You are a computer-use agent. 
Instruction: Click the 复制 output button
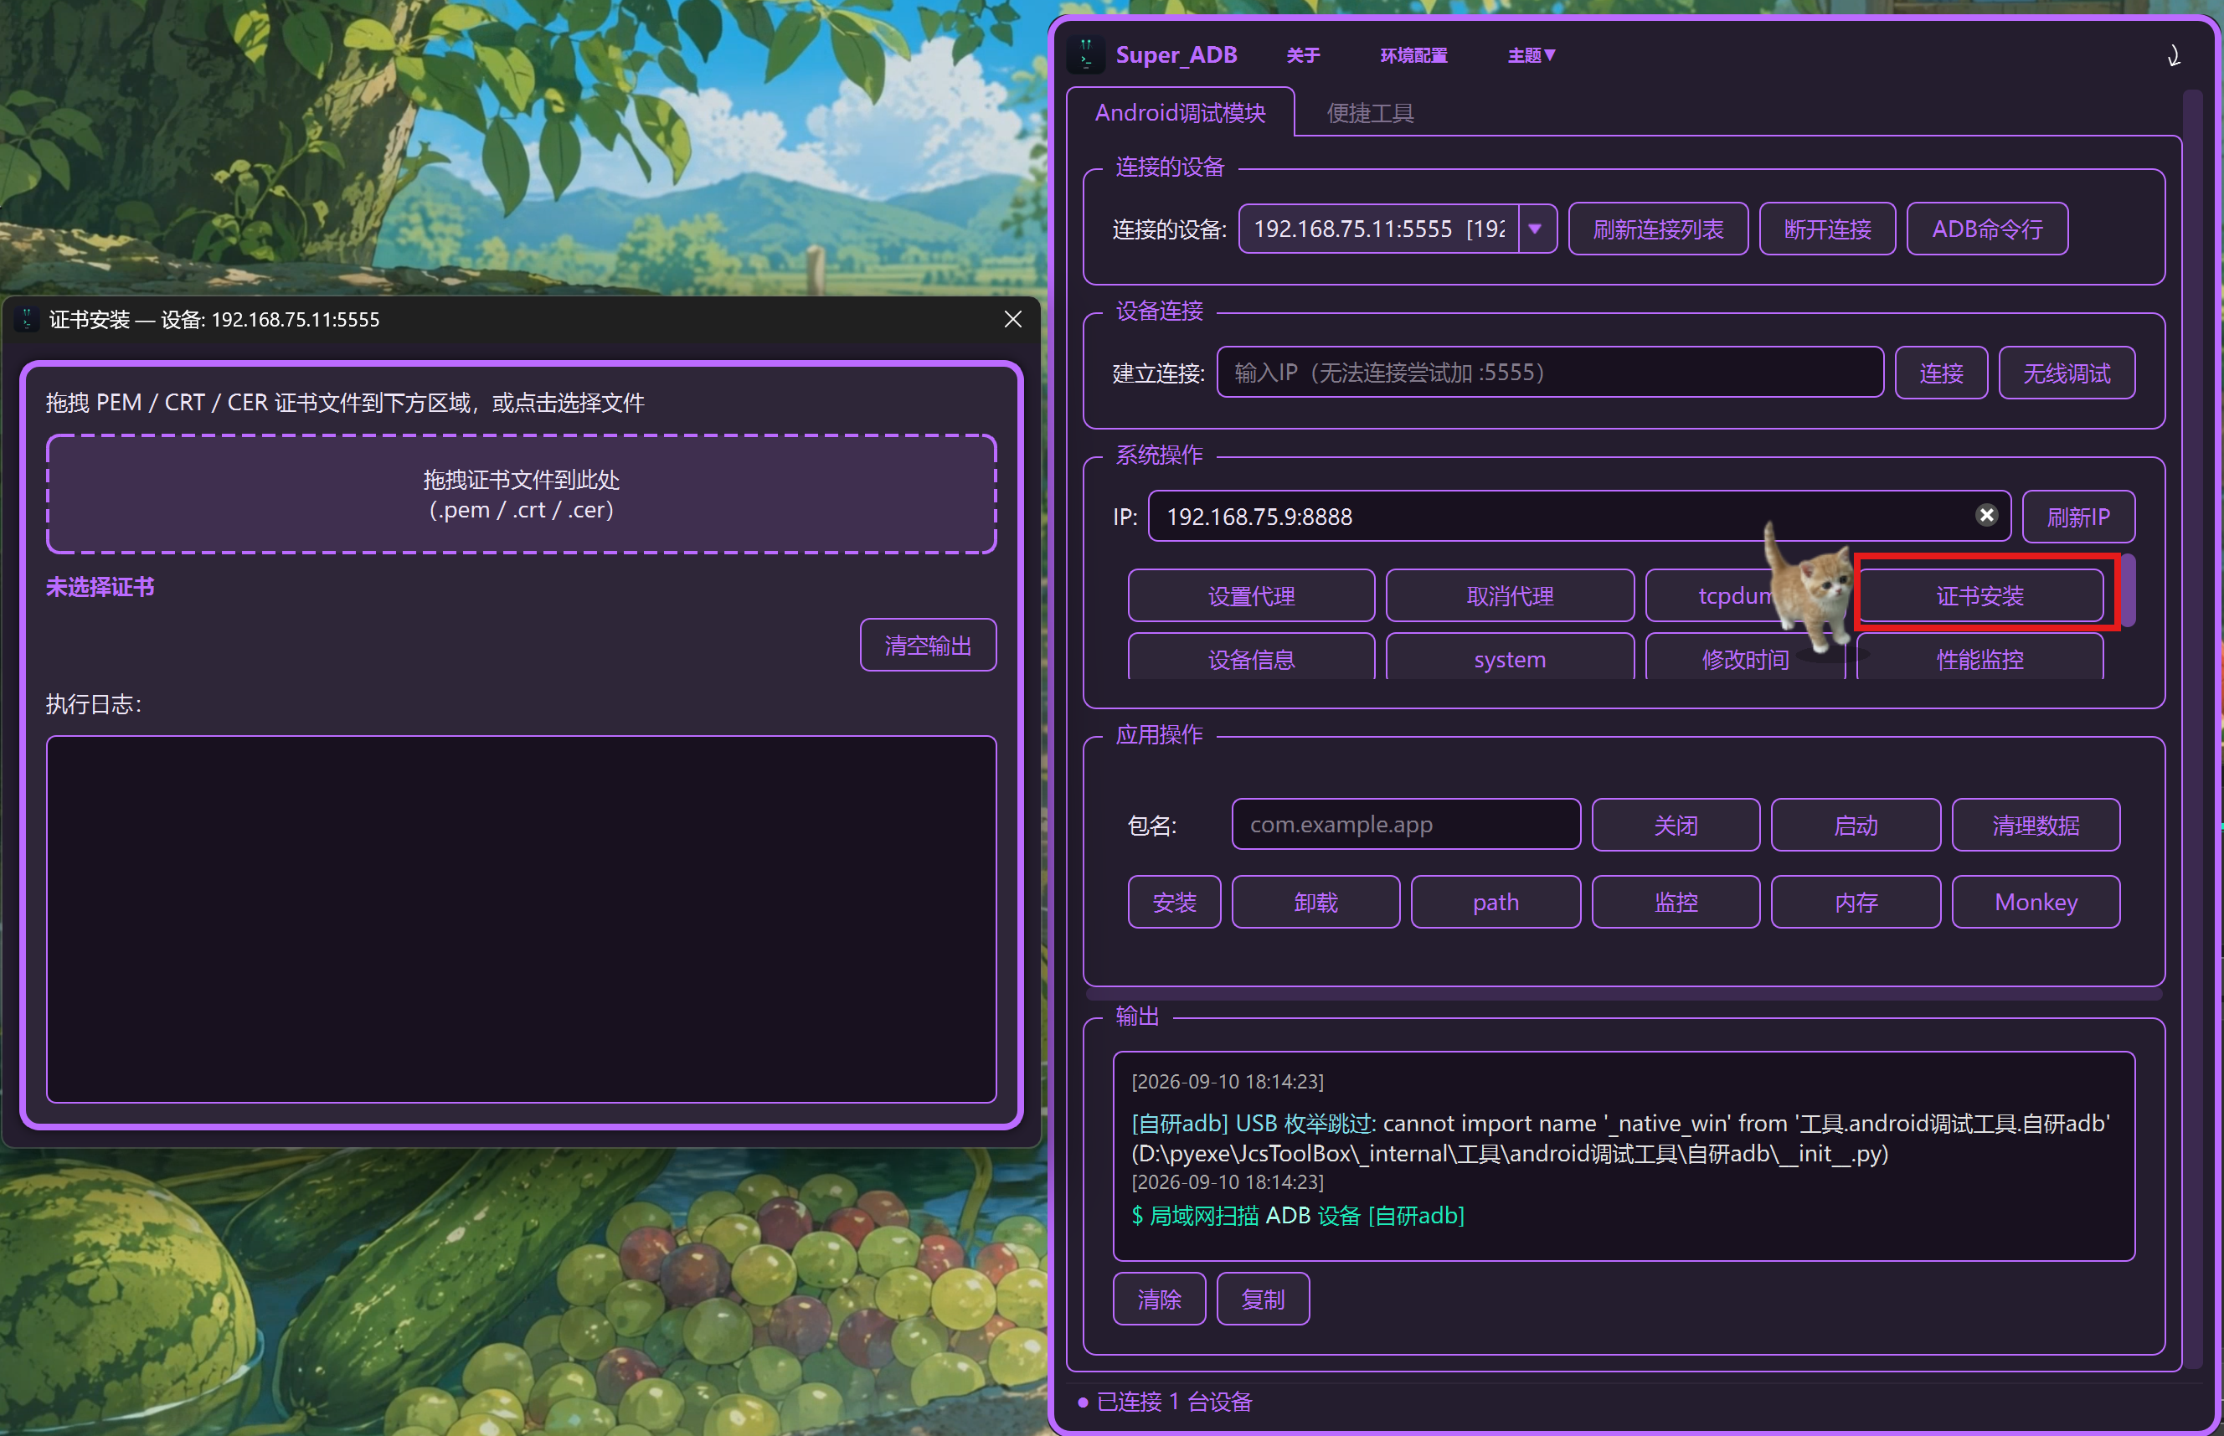(x=1263, y=1299)
